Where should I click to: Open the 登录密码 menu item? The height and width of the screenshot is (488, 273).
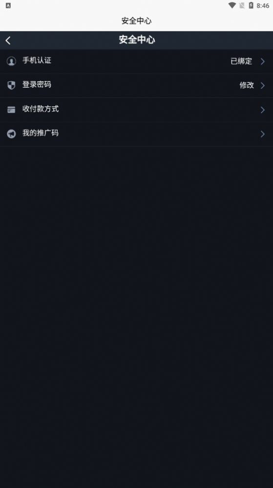point(136,85)
